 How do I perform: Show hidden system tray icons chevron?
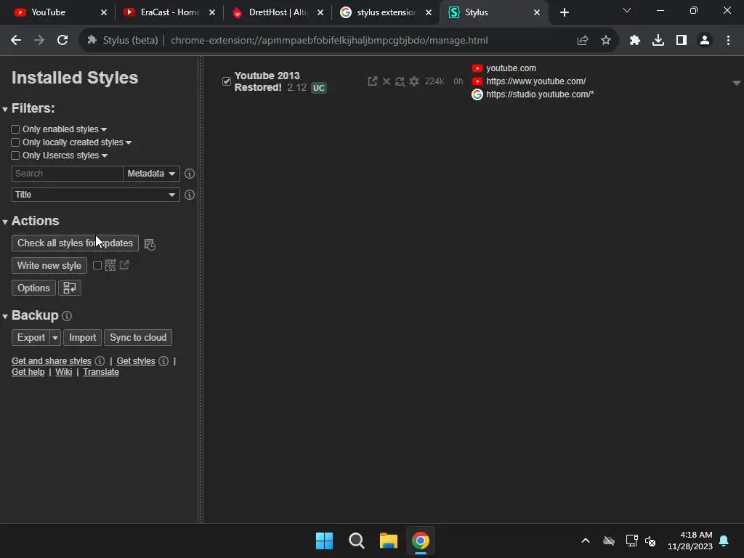pyautogui.click(x=586, y=541)
